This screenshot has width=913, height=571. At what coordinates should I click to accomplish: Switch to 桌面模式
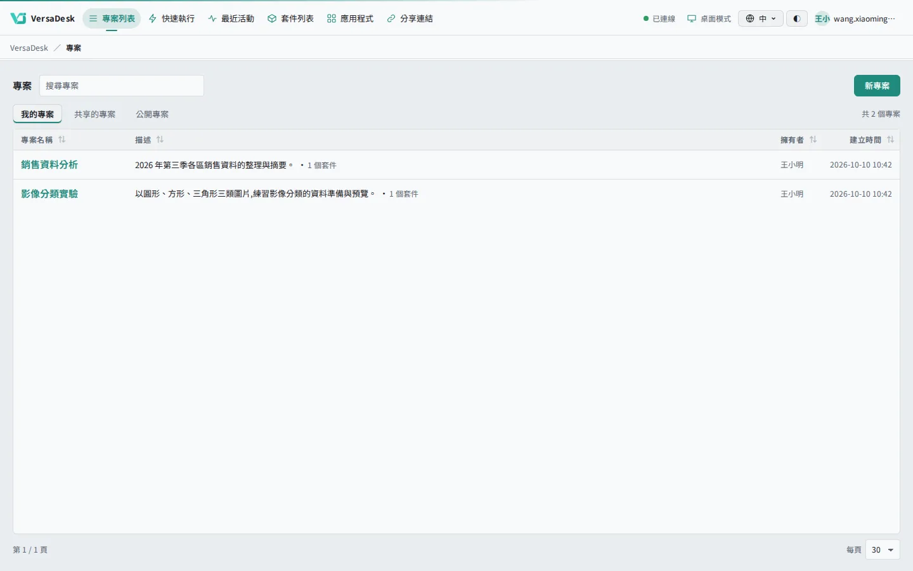coord(709,18)
